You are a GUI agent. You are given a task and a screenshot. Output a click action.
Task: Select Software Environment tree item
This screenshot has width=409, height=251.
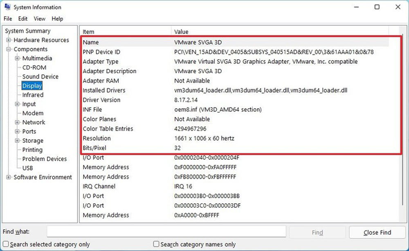click(x=43, y=177)
